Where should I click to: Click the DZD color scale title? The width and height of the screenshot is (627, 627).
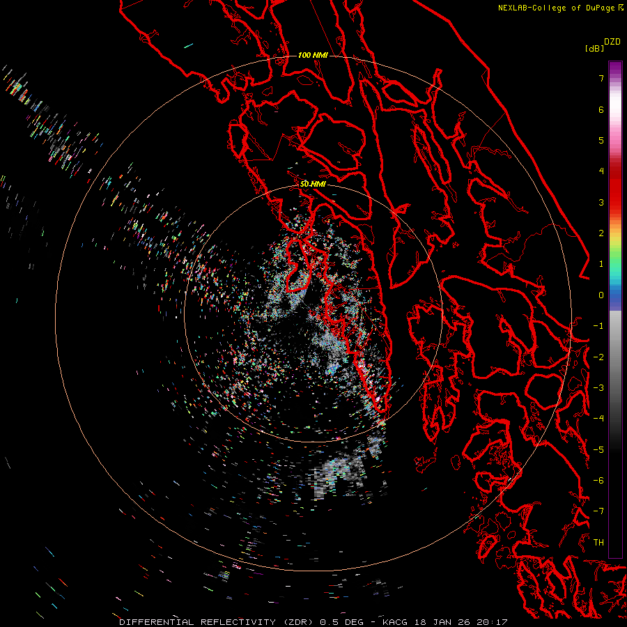pyautogui.click(x=612, y=42)
